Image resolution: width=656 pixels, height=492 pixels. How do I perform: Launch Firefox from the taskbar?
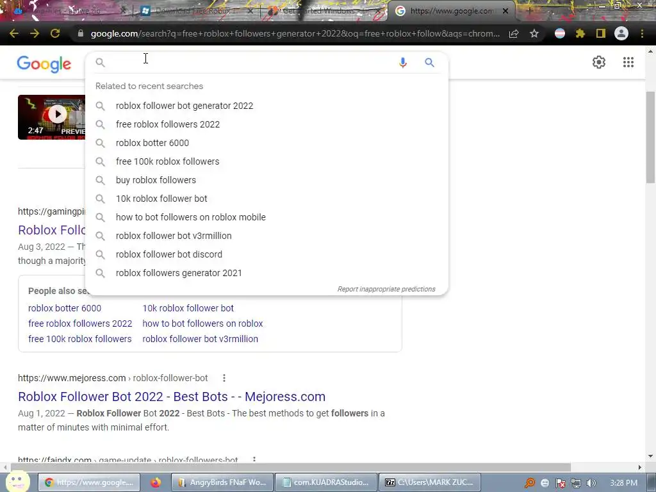pos(156,482)
